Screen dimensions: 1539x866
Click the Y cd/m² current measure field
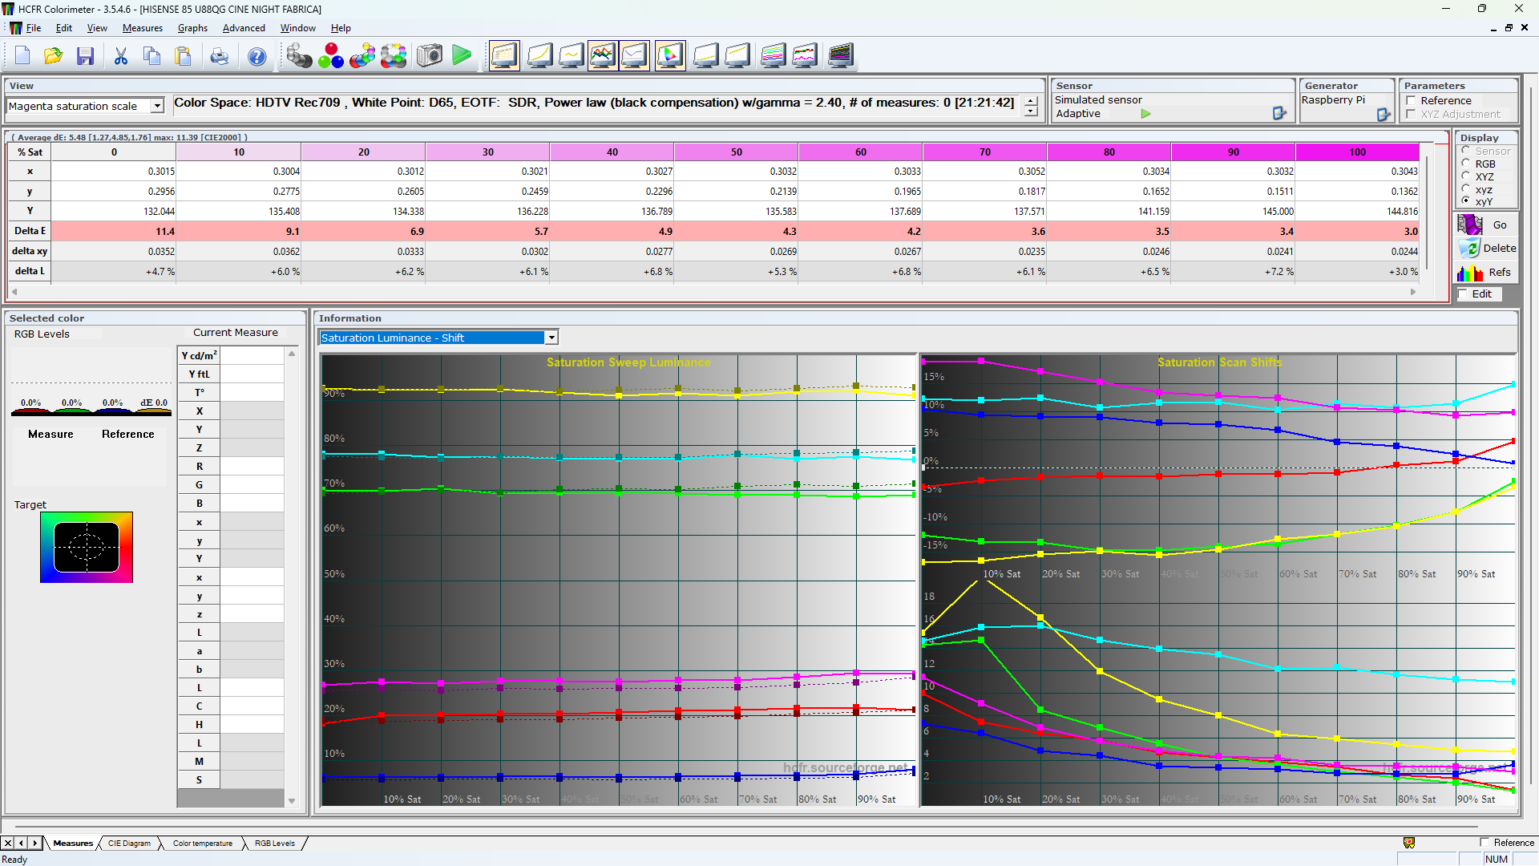252,355
